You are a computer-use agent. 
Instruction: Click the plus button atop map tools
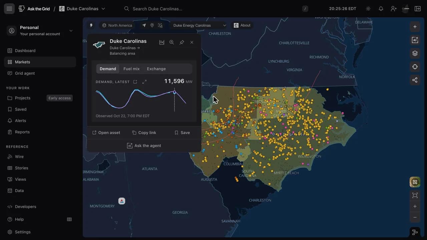pyautogui.click(x=415, y=27)
